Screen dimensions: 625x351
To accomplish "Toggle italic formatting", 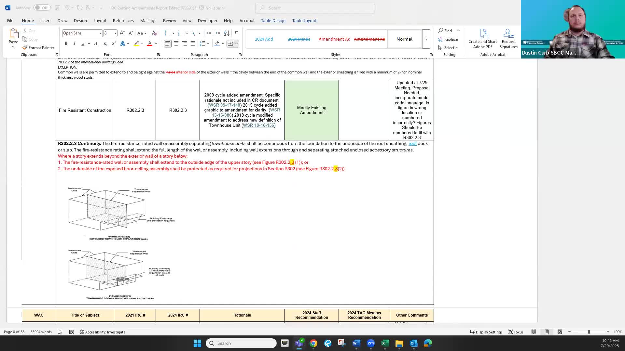I will pos(75,44).
